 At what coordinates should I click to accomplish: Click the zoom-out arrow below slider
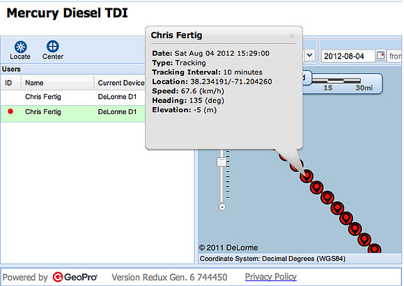point(222,207)
